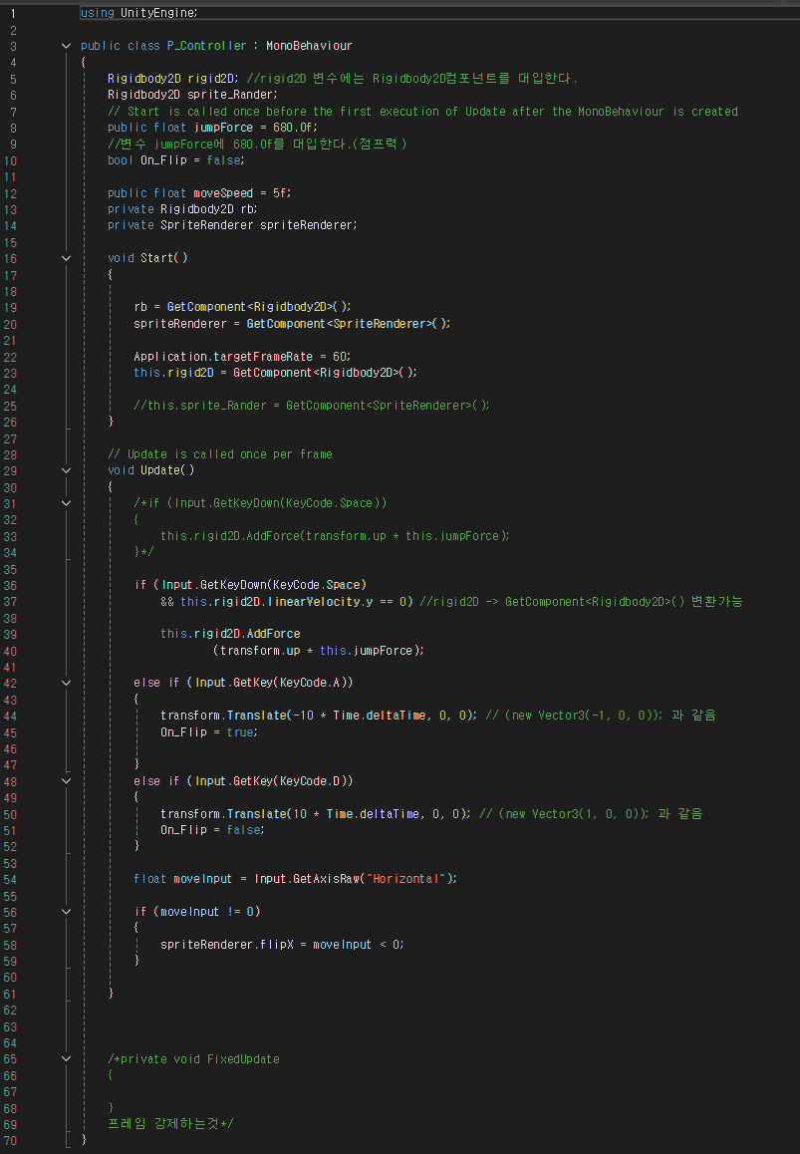The width and height of the screenshot is (800, 1154).
Task: Click 'On_Flip = true;' line
Action: pyautogui.click(x=209, y=732)
